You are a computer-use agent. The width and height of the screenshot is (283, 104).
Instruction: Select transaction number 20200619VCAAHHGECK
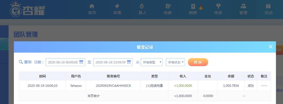pyautogui.click(x=113, y=86)
